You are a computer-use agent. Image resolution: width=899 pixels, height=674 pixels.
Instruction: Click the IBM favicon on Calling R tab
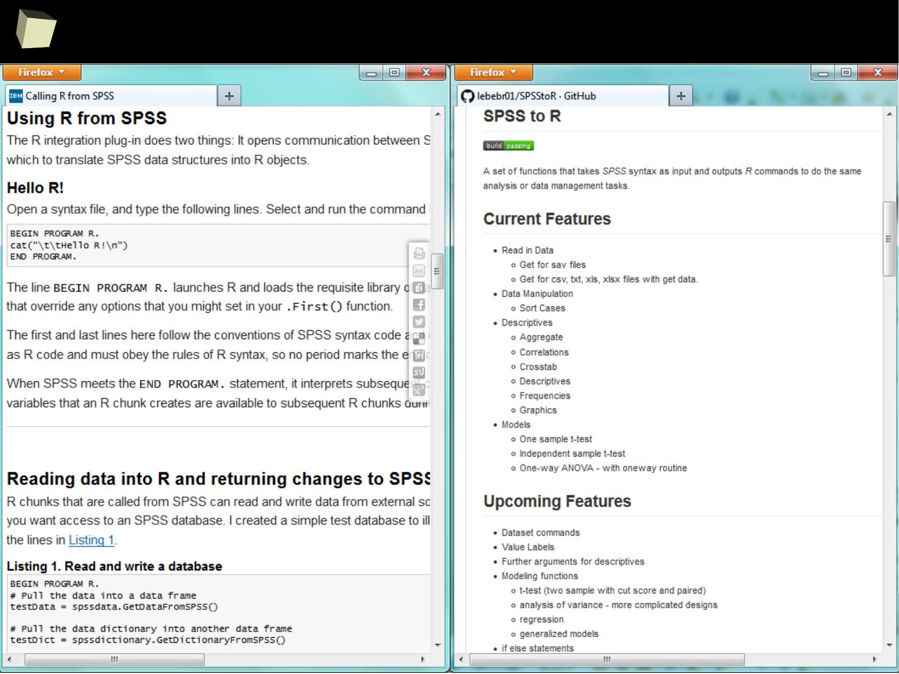(16, 96)
